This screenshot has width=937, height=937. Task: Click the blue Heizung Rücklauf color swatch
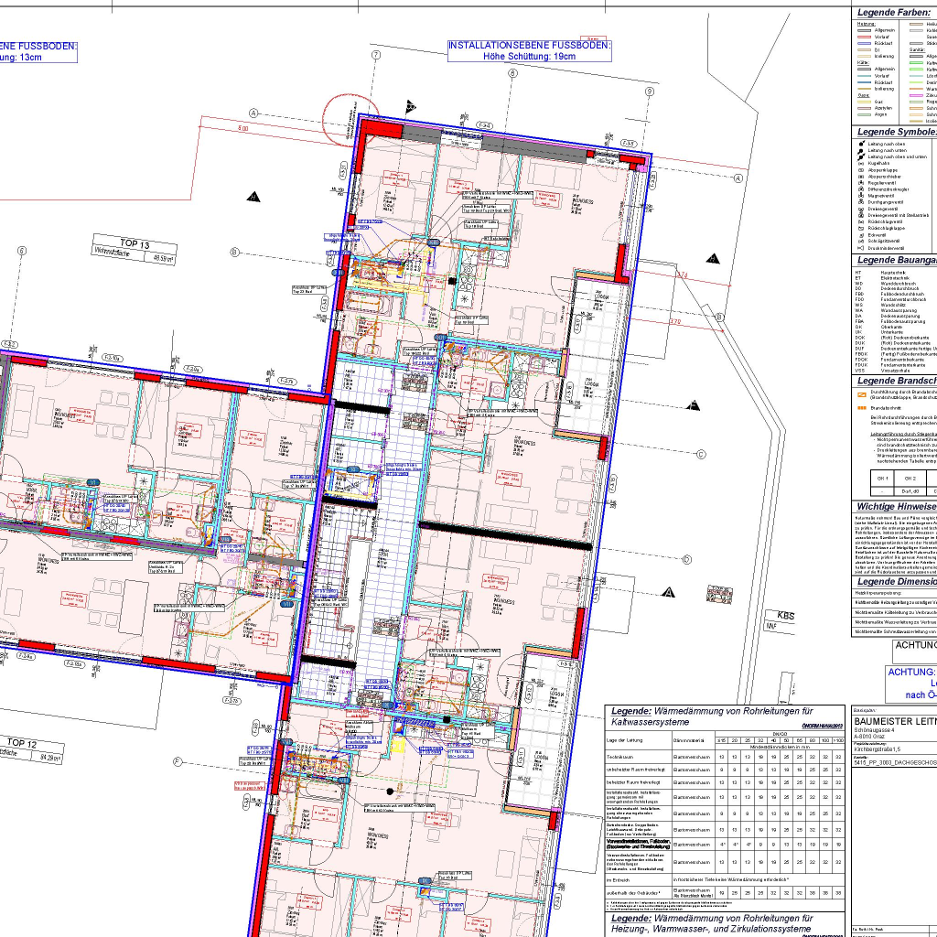pyautogui.click(x=862, y=43)
